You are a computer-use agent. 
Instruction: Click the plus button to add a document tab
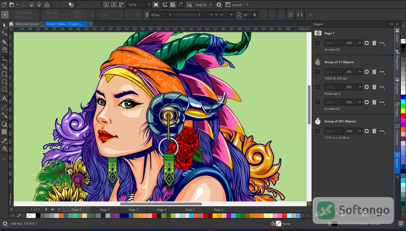[91, 24]
